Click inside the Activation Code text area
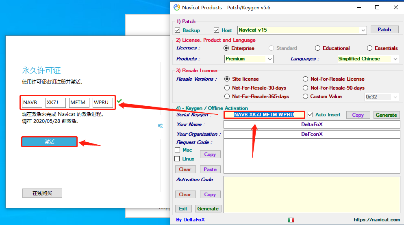The height and width of the screenshot is (225, 404). click(312, 195)
